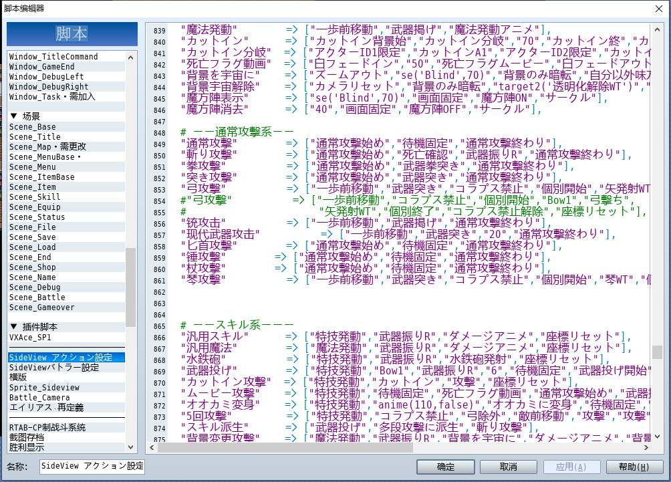Select Scene_Battle script

[x=66, y=297]
